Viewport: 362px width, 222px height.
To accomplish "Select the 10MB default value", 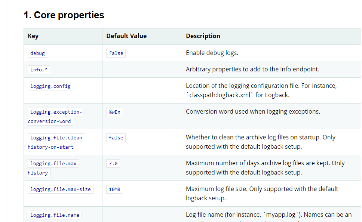I will tap(114, 189).
